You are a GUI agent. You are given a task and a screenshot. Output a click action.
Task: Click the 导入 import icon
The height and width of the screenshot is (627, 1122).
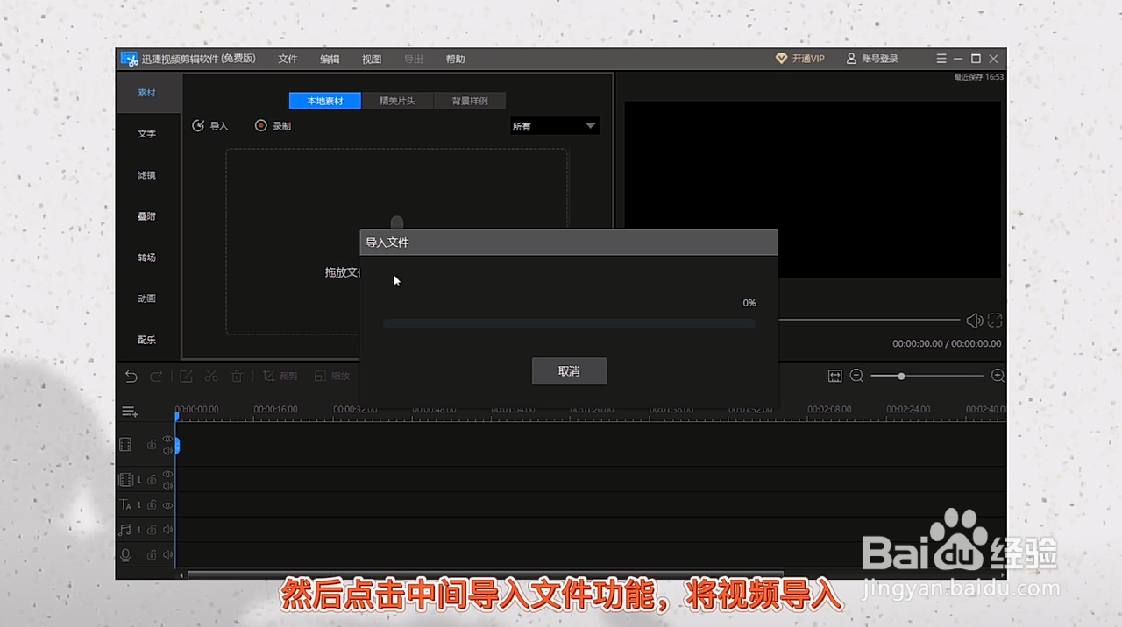(198, 125)
